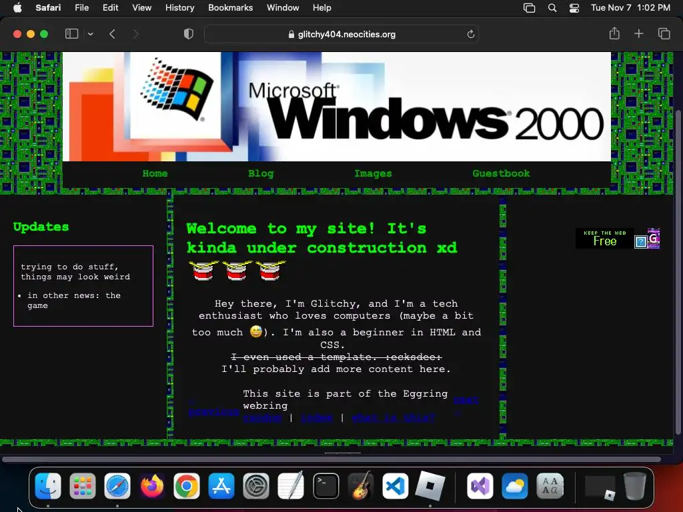This screenshot has width=683, height=512.
Task: Click the Windows 2000 banner image
Action: coord(337,107)
